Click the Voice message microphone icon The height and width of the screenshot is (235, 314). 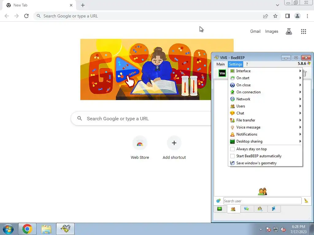(x=232, y=127)
